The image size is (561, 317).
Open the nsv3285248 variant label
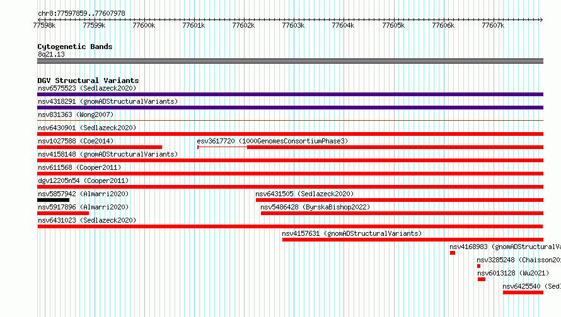[519, 260]
